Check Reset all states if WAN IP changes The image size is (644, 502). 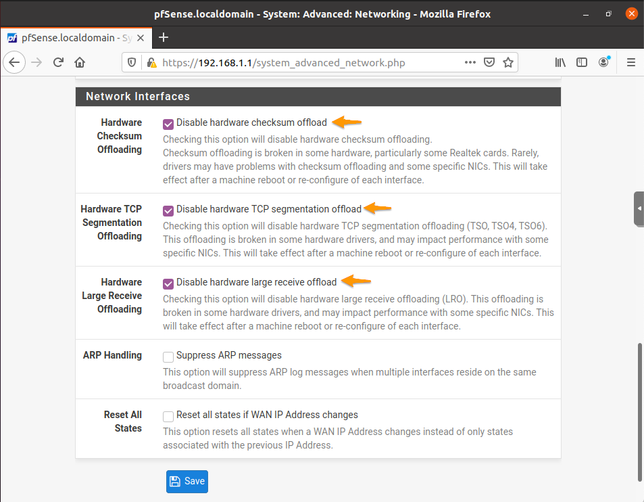pyautogui.click(x=168, y=416)
